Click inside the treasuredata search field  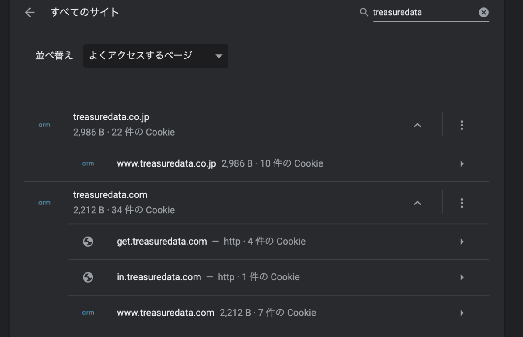[418, 12]
